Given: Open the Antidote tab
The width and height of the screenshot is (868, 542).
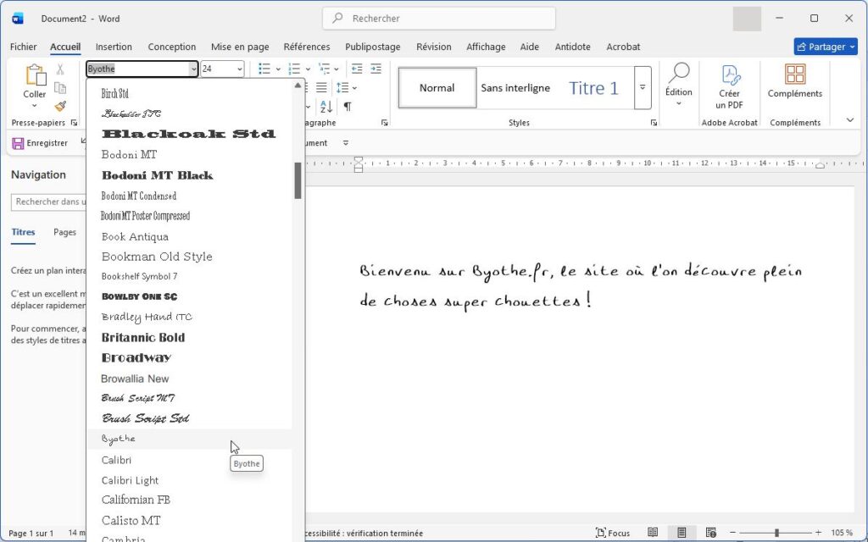Looking at the screenshot, I should [x=572, y=47].
